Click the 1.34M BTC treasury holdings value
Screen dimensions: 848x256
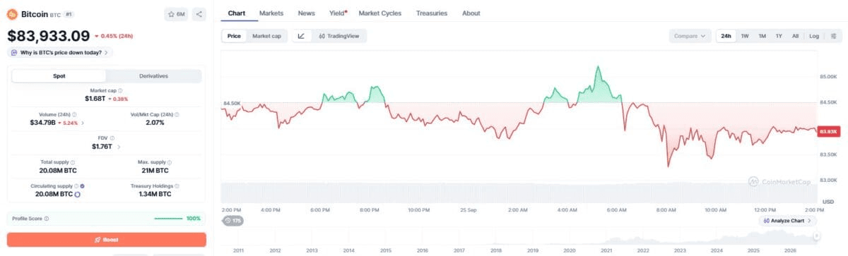(x=155, y=194)
